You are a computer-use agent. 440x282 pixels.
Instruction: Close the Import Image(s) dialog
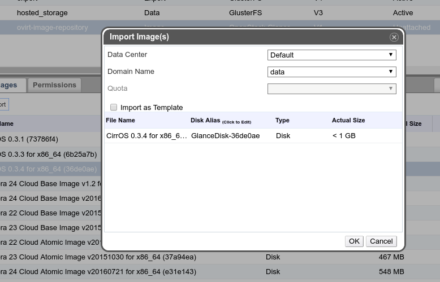tap(394, 37)
